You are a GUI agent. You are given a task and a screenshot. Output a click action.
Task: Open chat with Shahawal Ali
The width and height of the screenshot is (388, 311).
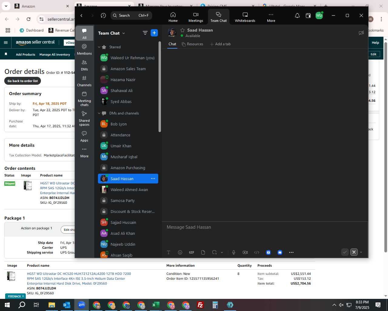pyautogui.click(x=128, y=91)
